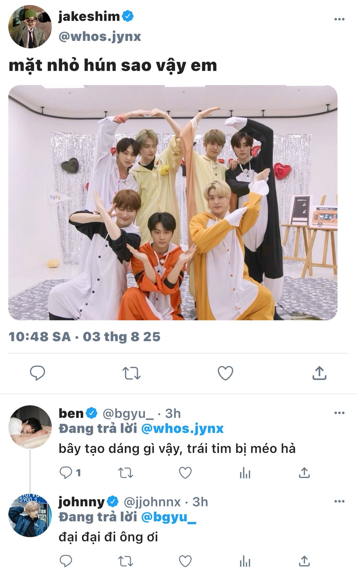Open the reply thread on ben's comment
This screenshot has height=573, width=357.
[66, 473]
